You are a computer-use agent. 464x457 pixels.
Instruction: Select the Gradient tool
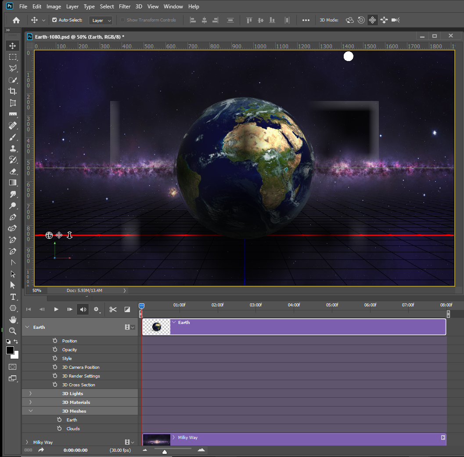coord(12,182)
